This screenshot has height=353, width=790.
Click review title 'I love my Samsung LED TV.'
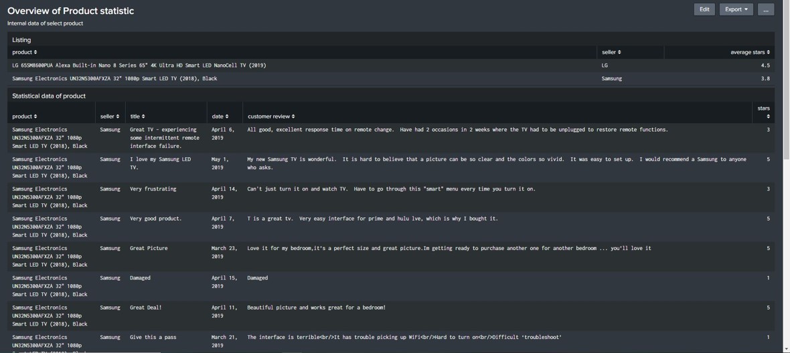(160, 163)
